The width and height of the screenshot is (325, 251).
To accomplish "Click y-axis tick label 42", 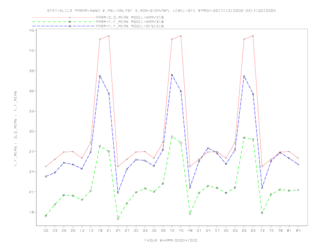I will (x=32, y=50).
